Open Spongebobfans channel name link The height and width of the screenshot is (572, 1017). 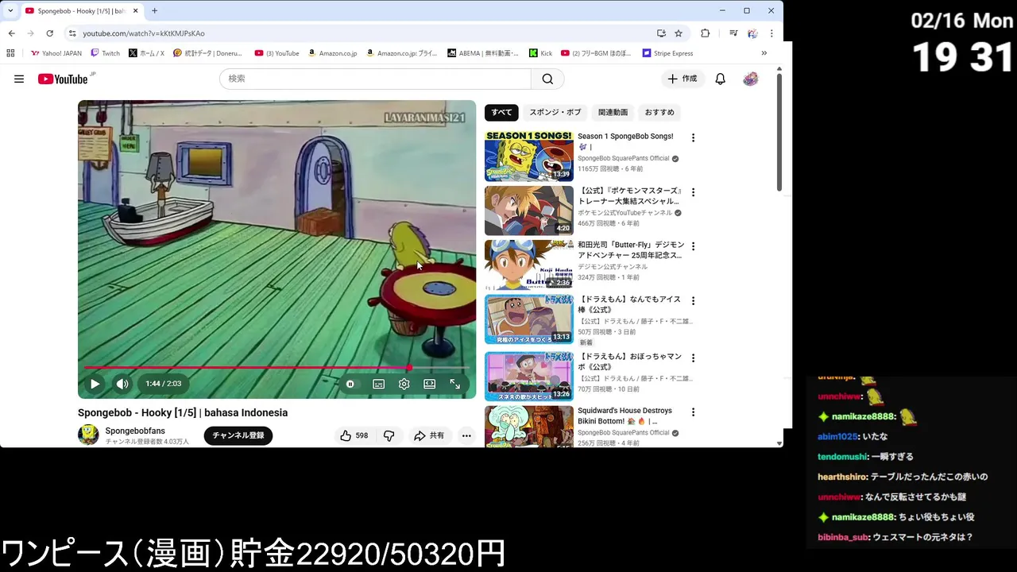click(x=135, y=431)
